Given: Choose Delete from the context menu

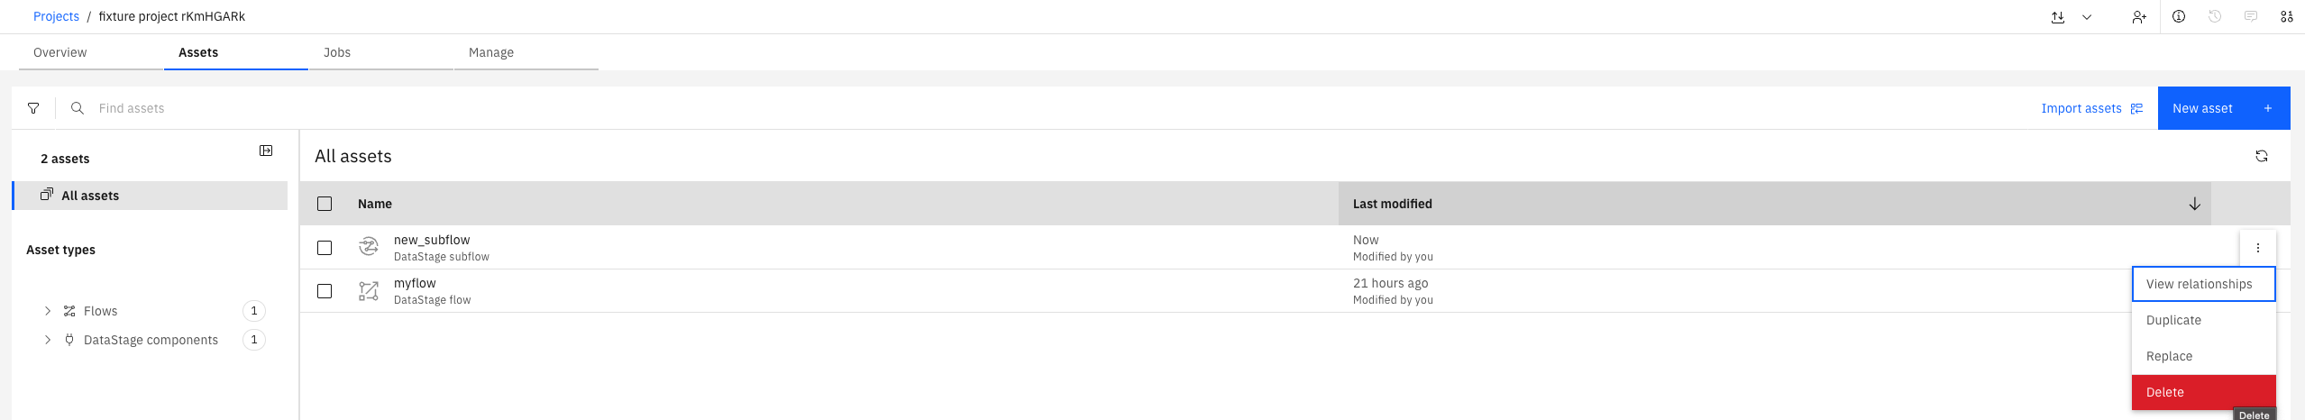Looking at the screenshot, I should 2202,392.
